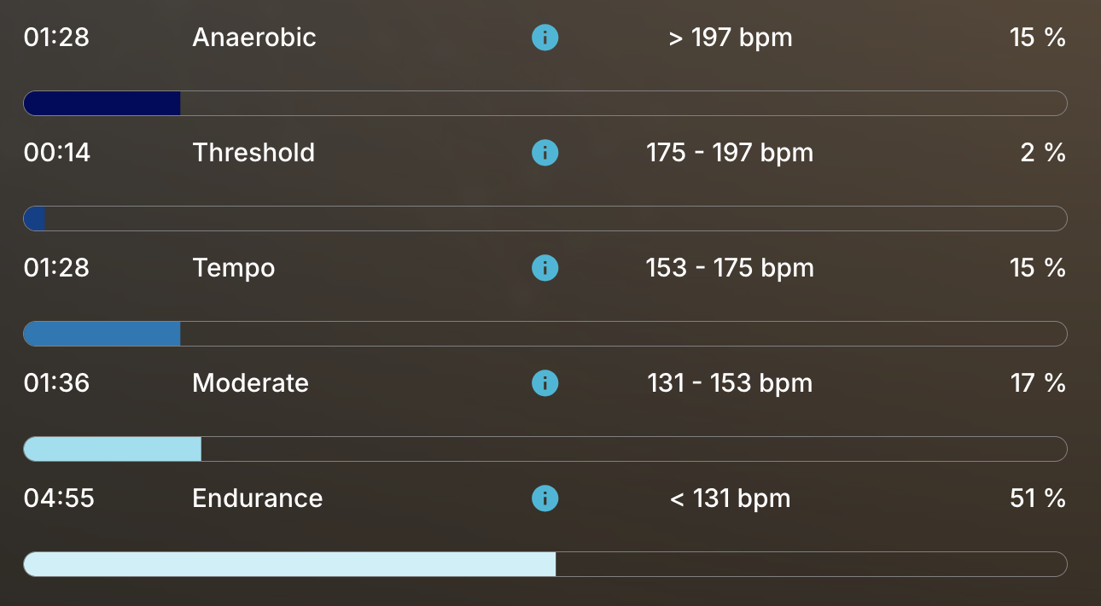Click the 175 - 197 bpm range
1101x606 pixels.
[730, 153]
